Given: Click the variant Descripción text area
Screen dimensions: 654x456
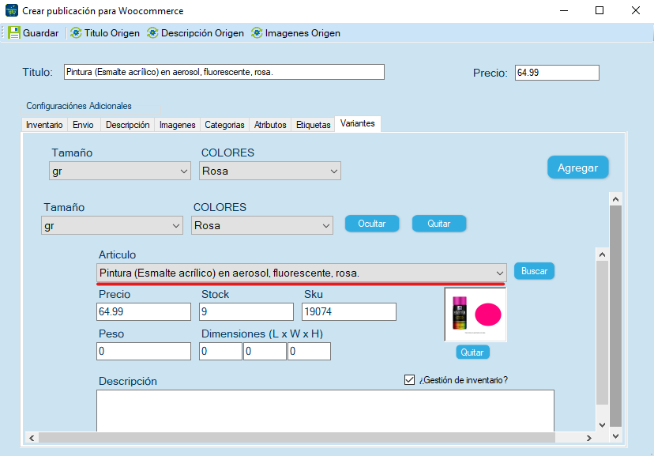Looking at the screenshot, I should pyautogui.click(x=325, y=410).
